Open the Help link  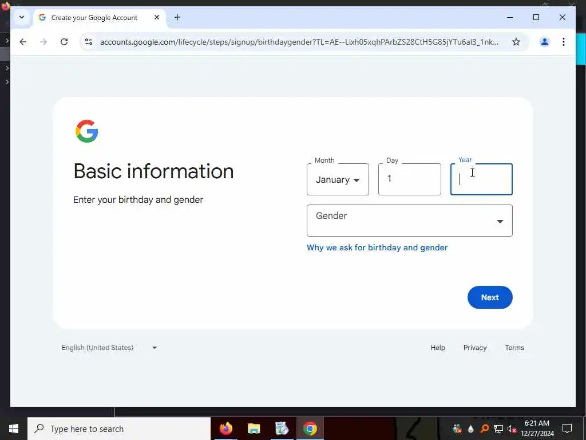438,348
